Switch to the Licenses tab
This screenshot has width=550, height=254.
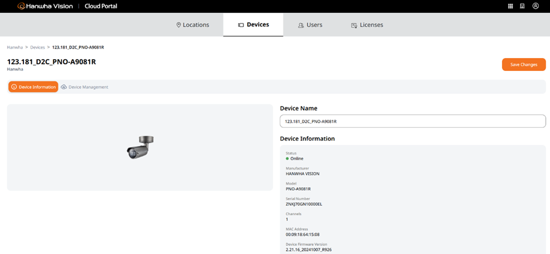click(x=367, y=25)
